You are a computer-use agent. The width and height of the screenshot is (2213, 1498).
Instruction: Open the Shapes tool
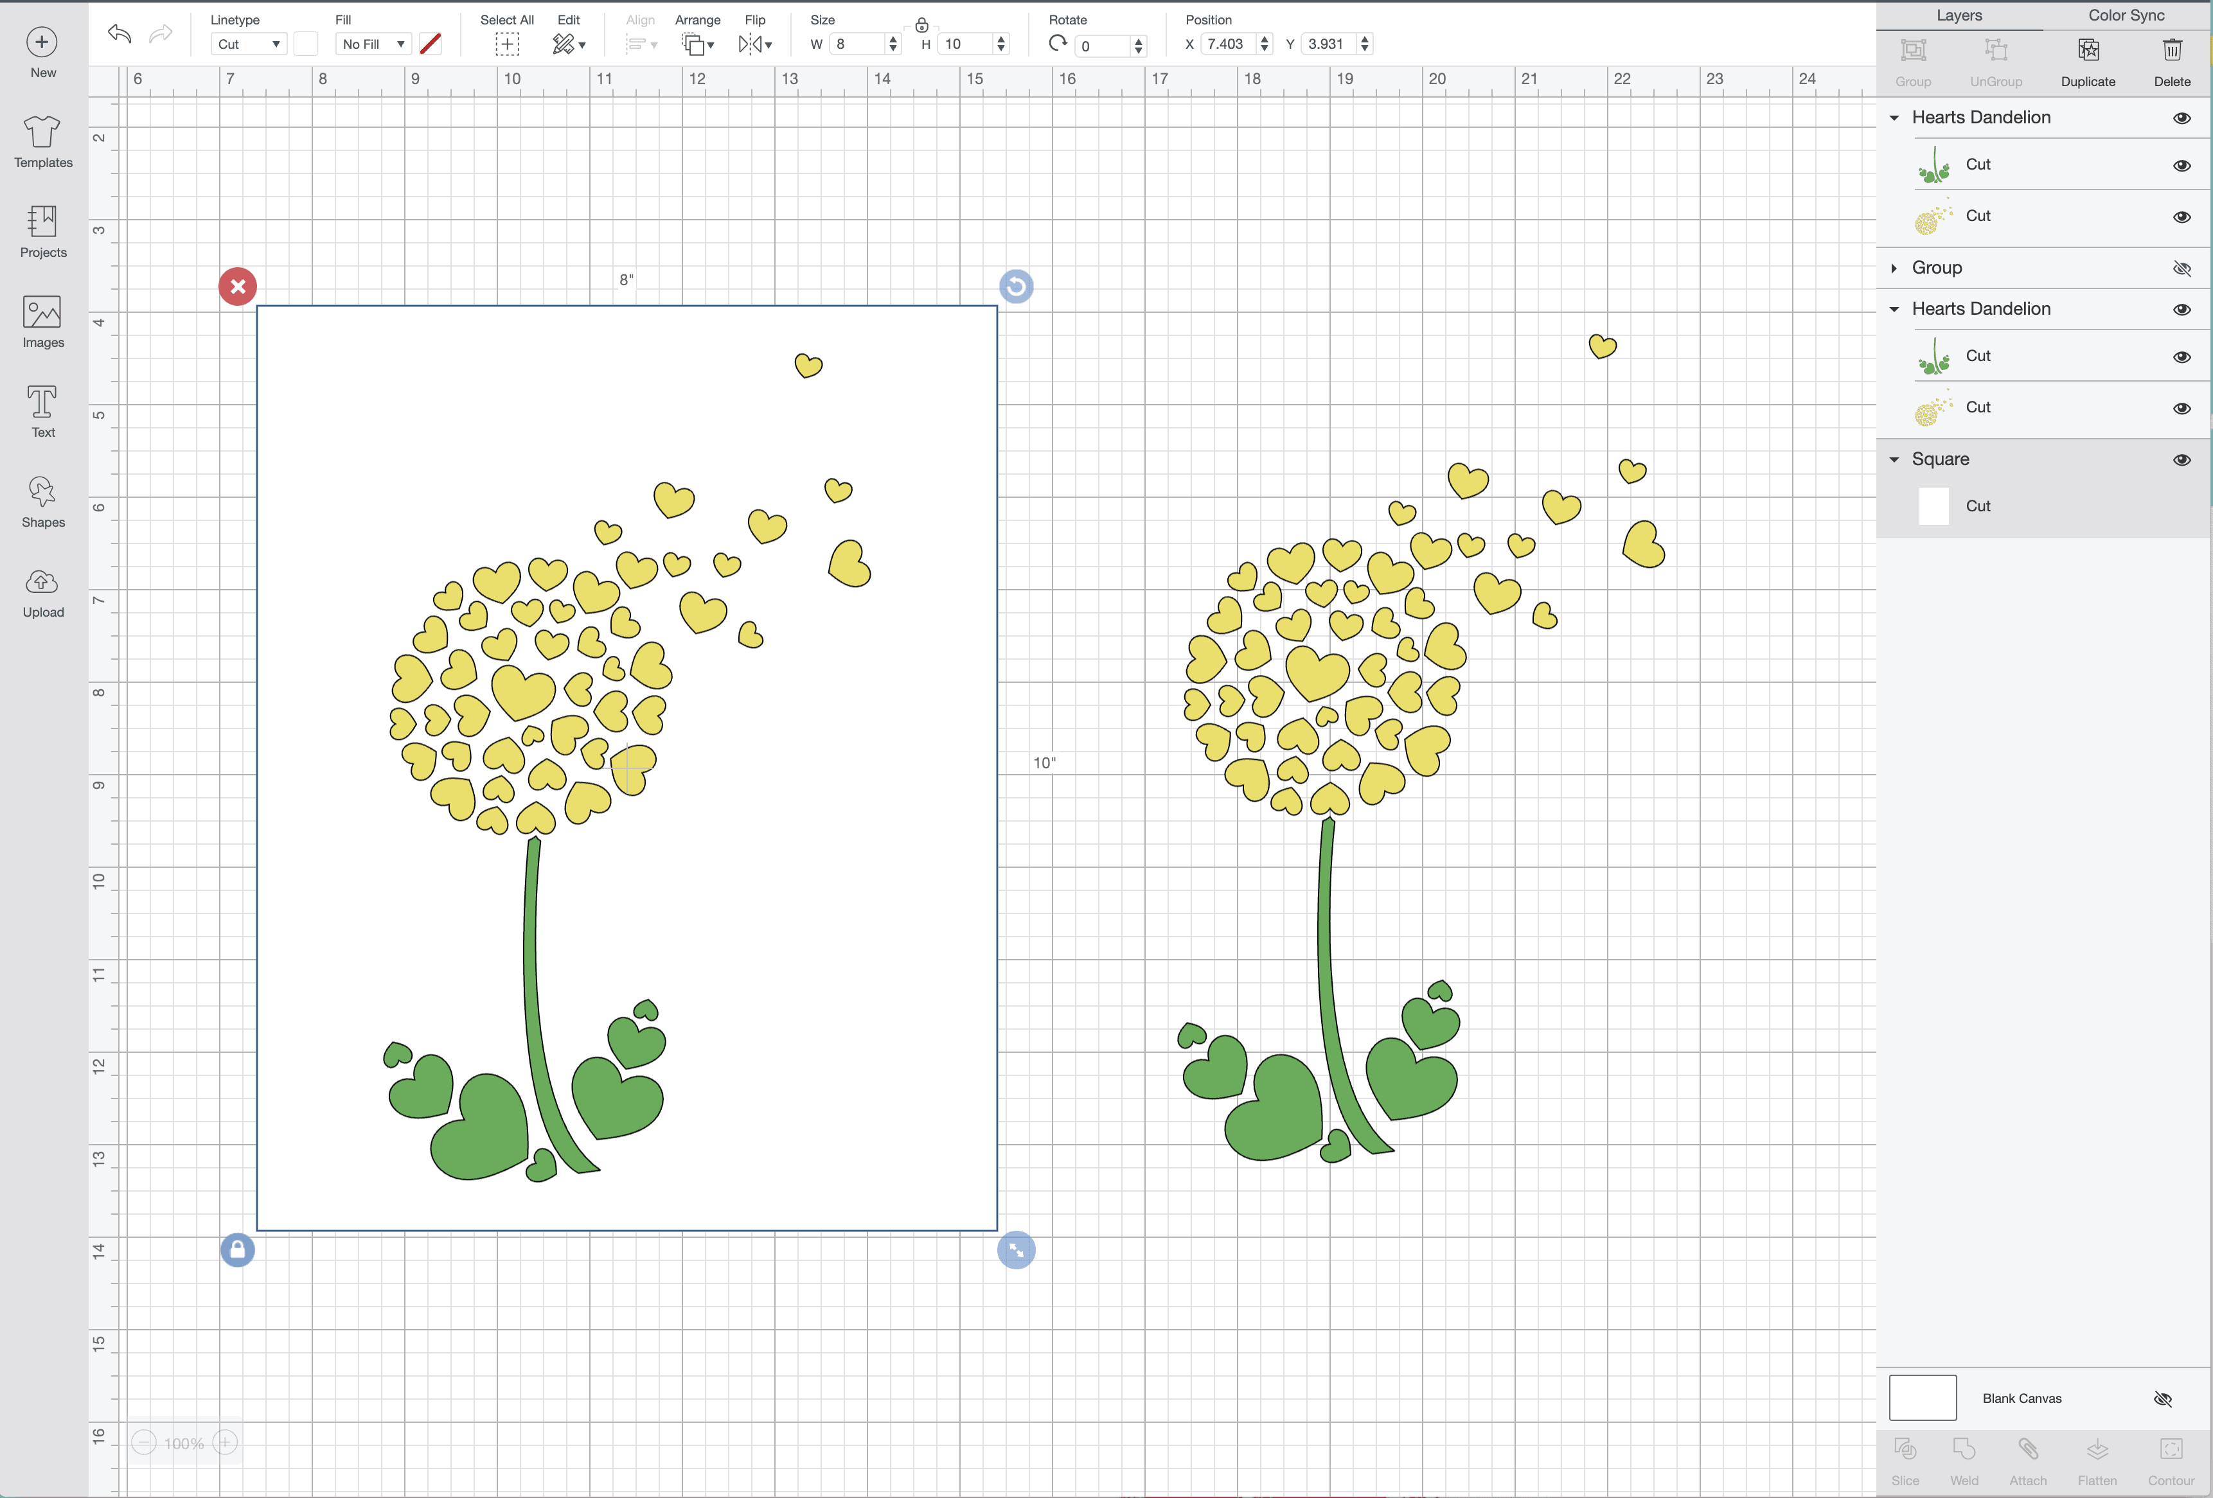pos(43,502)
